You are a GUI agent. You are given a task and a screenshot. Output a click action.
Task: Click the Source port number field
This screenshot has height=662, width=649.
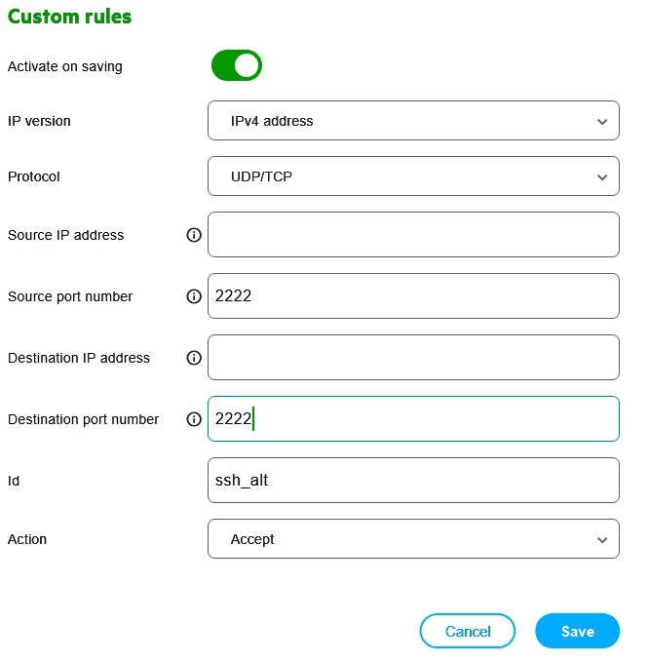click(413, 296)
